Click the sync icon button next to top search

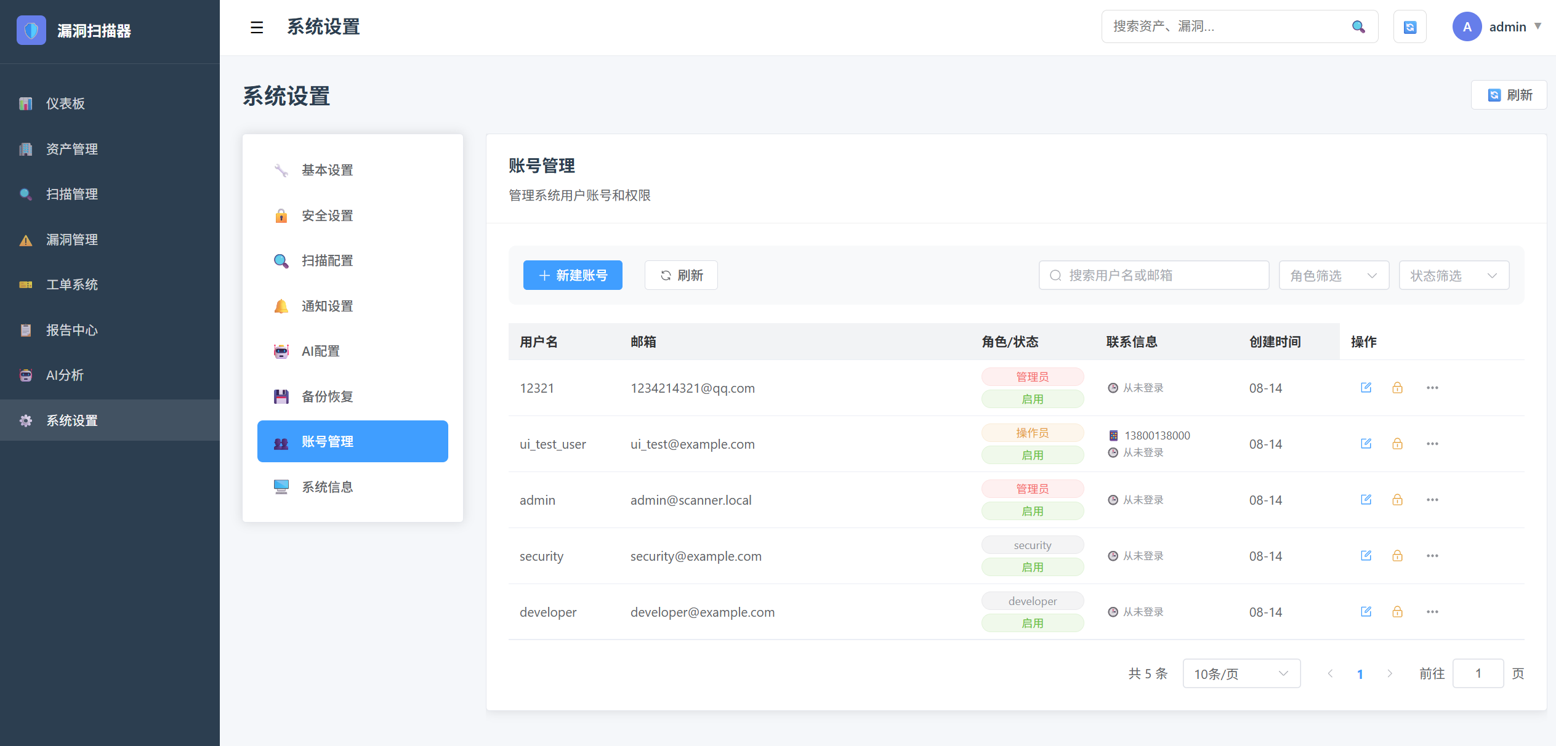tap(1409, 27)
